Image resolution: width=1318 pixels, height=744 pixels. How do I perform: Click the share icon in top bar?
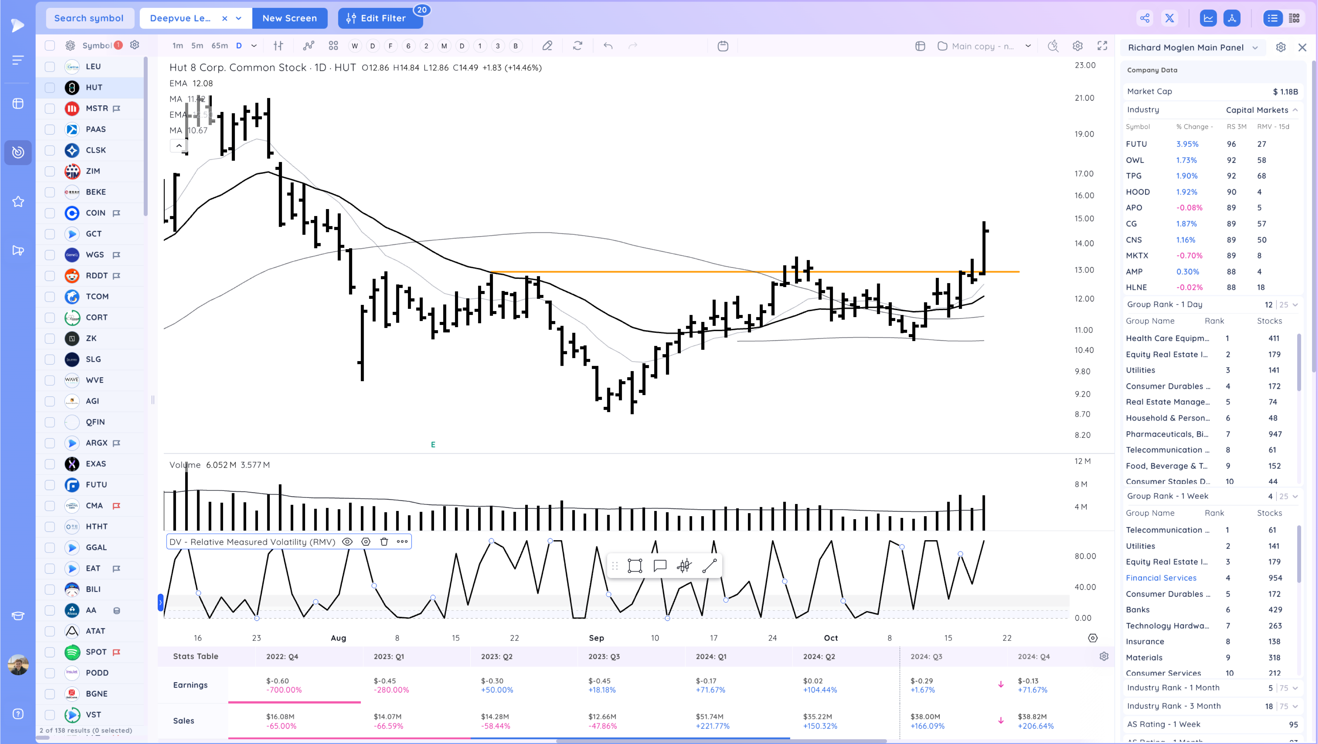pyautogui.click(x=1145, y=18)
